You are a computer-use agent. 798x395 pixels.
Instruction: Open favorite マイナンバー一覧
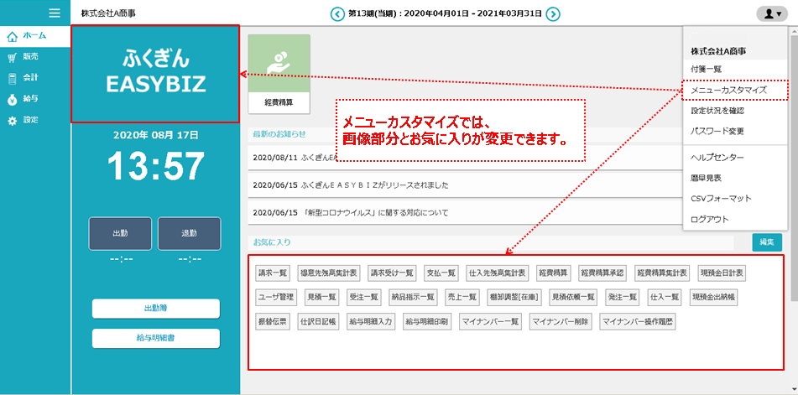tap(490, 322)
